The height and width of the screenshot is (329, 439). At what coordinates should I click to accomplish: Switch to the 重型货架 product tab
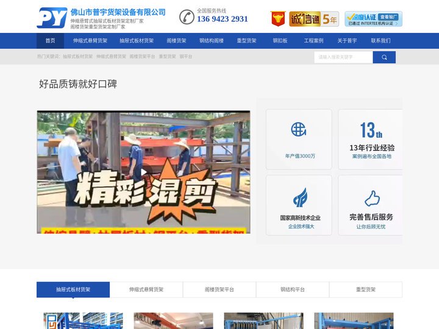tap(366, 289)
